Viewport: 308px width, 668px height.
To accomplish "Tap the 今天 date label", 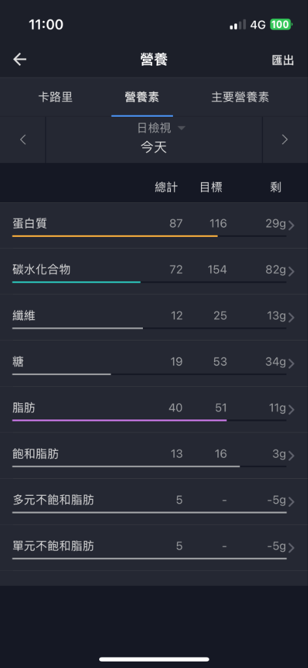I will [x=154, y=148].
